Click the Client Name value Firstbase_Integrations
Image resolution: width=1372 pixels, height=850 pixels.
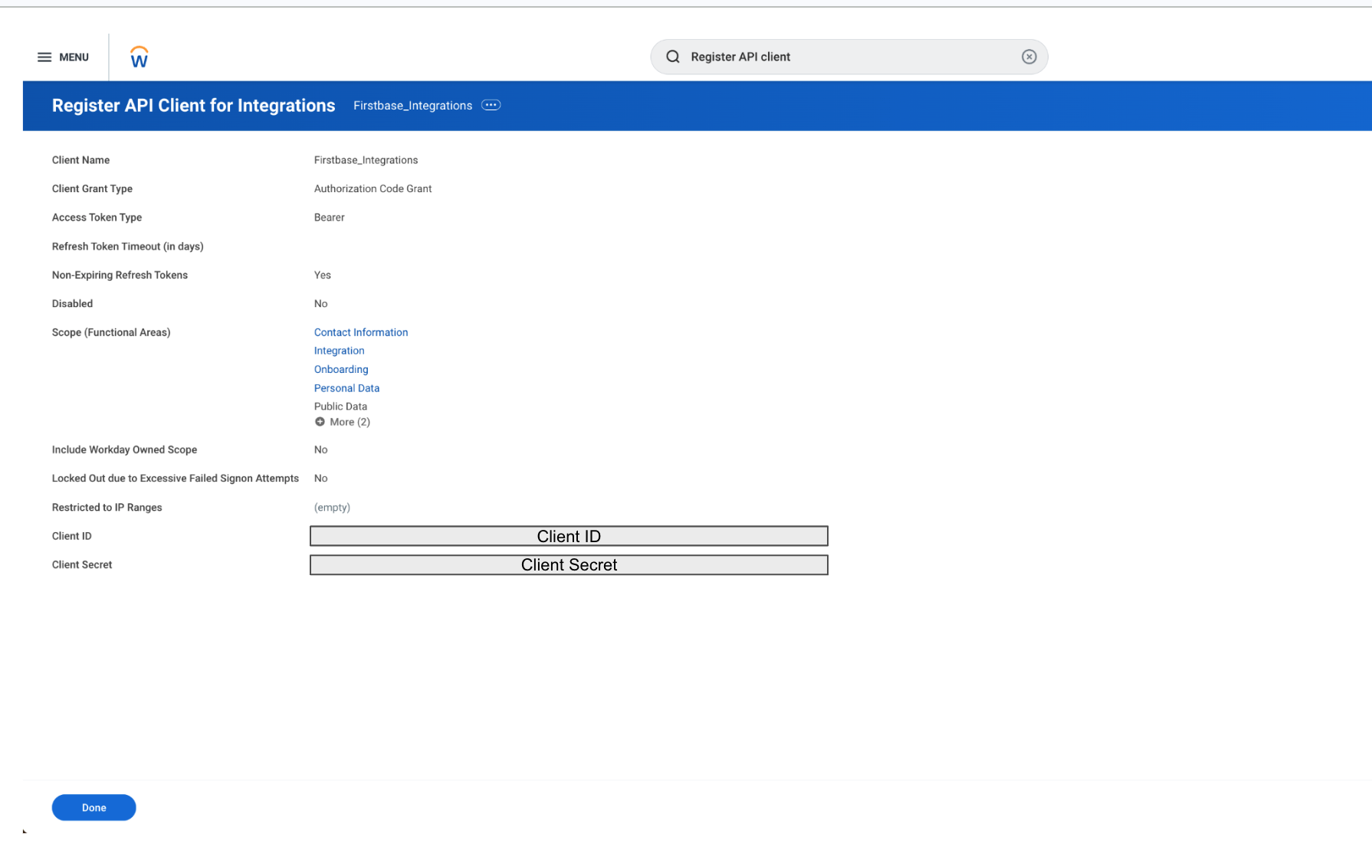(366, 160)
